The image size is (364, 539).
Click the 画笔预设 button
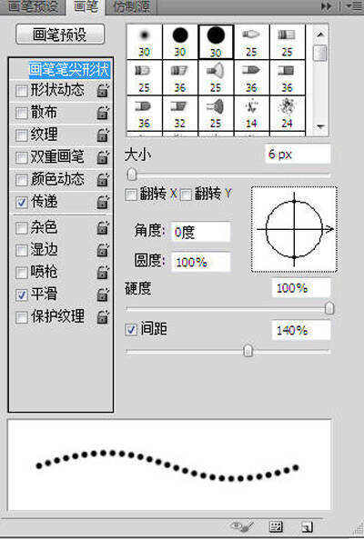coord(60,35)
